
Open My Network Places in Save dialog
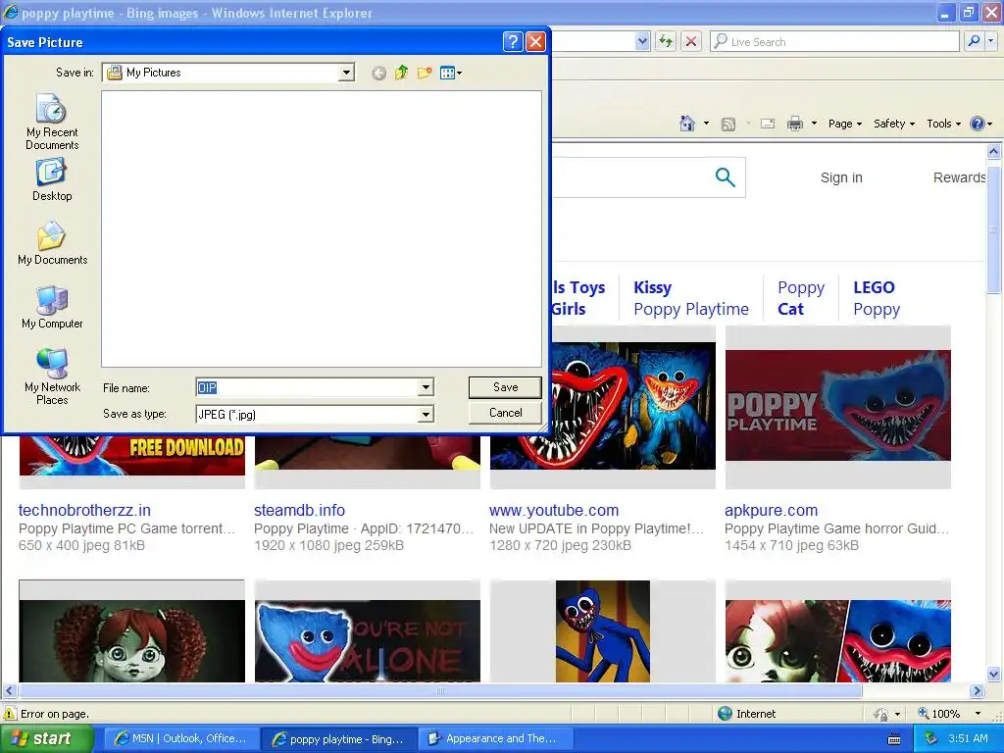[x=52, y=377]
